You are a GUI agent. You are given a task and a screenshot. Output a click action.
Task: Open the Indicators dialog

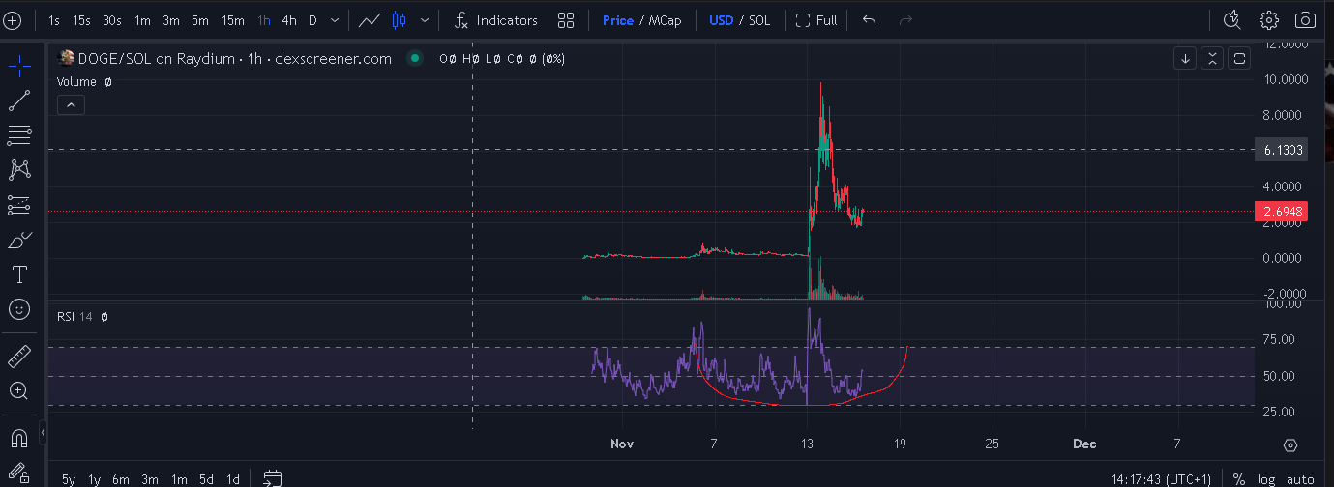click(495, 19)
